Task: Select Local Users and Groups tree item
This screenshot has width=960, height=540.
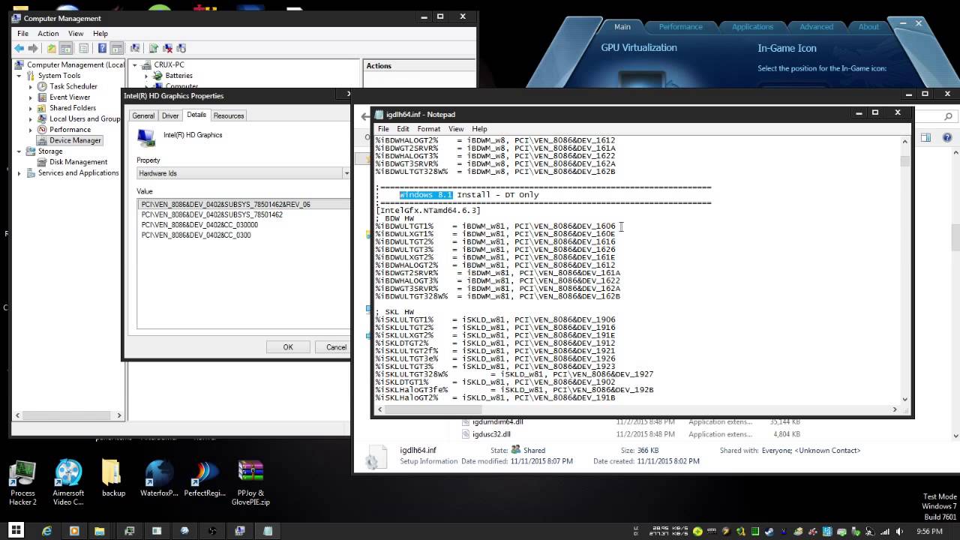Action: (79, 119)
